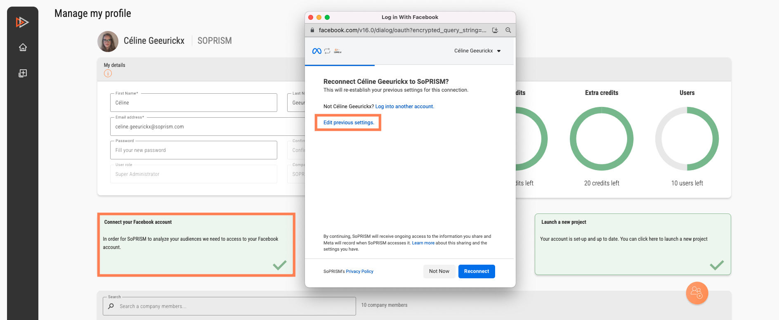The width and height of the screenshot is (779, 320).
Task: Click the search magnifier in company members field
Action: click(111, 306)
